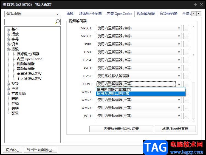Screen dimensions: 206x155
Task: Open DIVX decoder settings ellipsis button
Action: [x=186, y=52]
